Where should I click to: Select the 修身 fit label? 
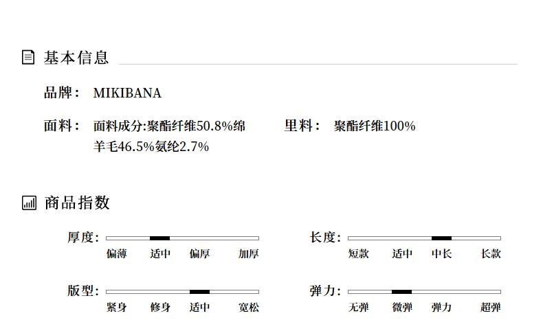point(160,308)
